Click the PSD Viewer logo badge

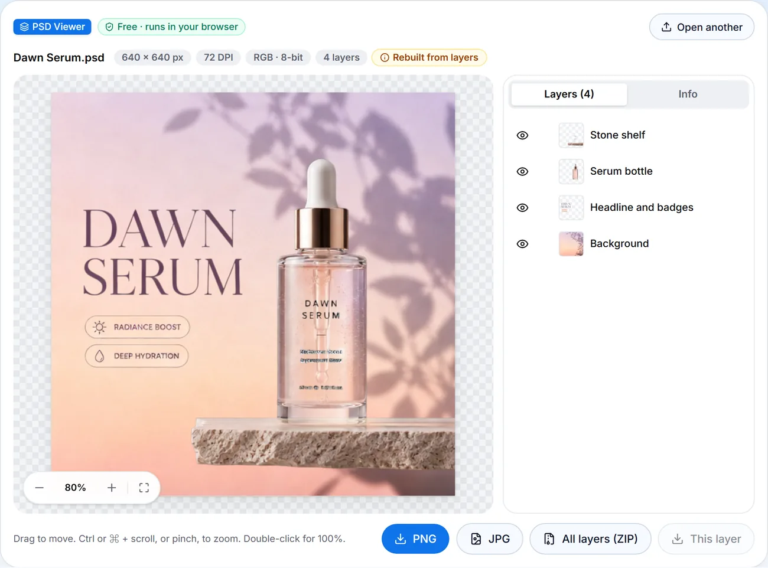53,27
